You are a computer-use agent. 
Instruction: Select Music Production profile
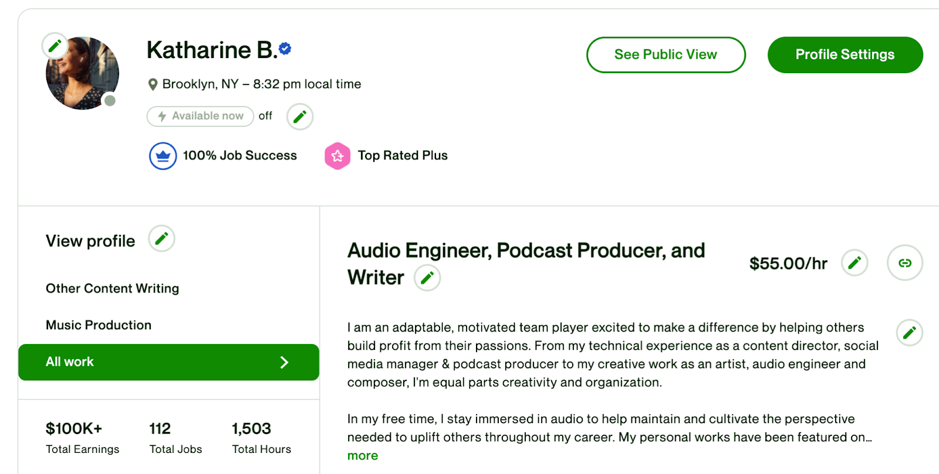coord(99,325)
